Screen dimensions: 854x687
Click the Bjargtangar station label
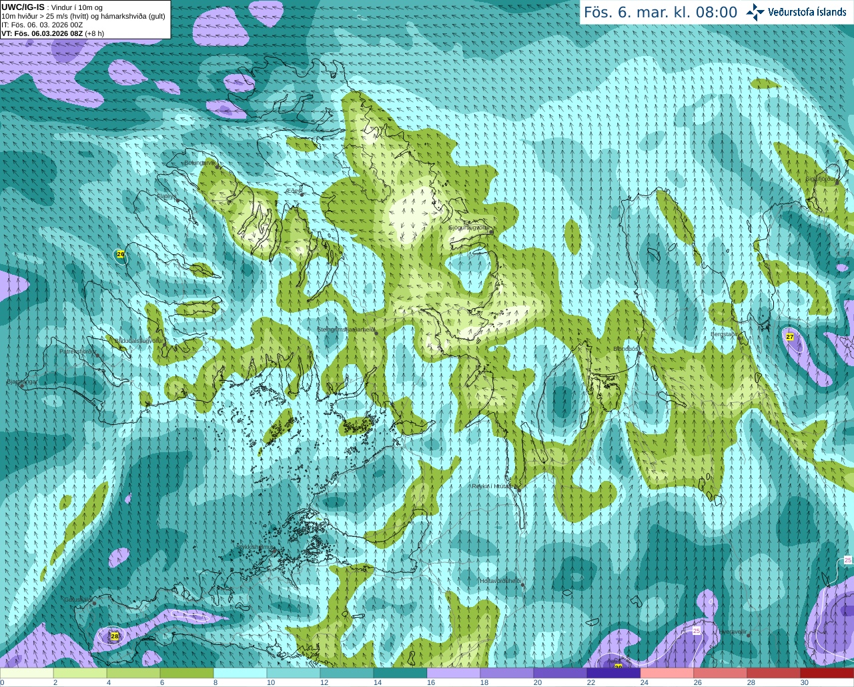(x=22, y=382)
